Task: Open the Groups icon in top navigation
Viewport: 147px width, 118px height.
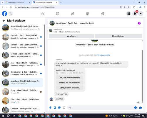Action: [103, 14]
